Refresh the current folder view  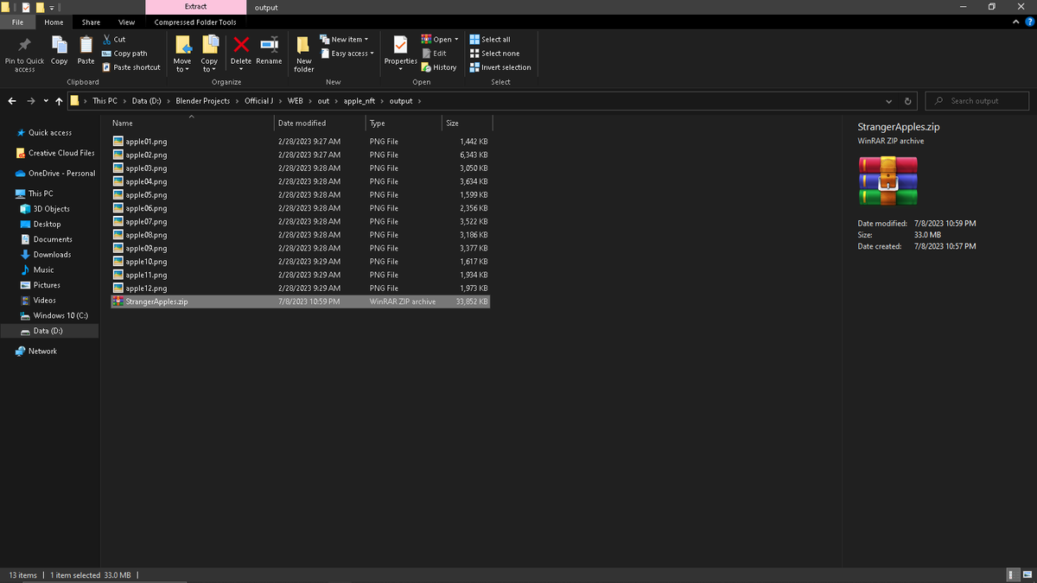907,101
